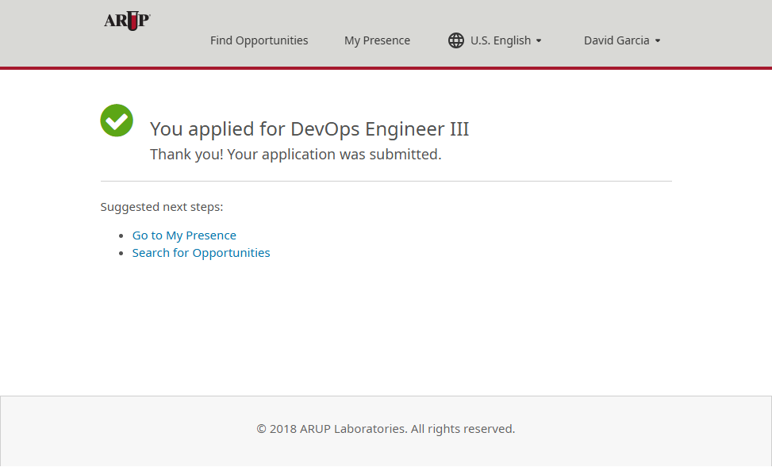Click the Suggested next steps label
Image resolution: width=772 pixels, height=467 pixels.
(162, 207)
